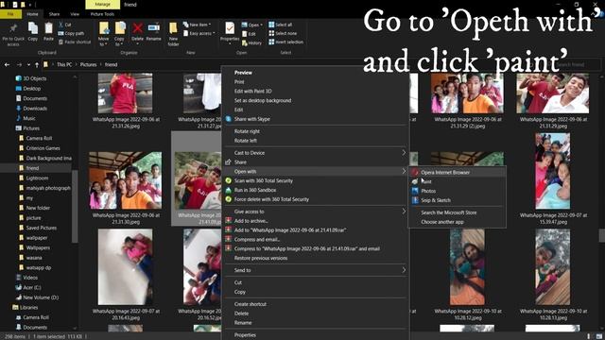Open the Easy access dropdown
The width and height of the screenshot is (605, 340).
coord(199,33)
